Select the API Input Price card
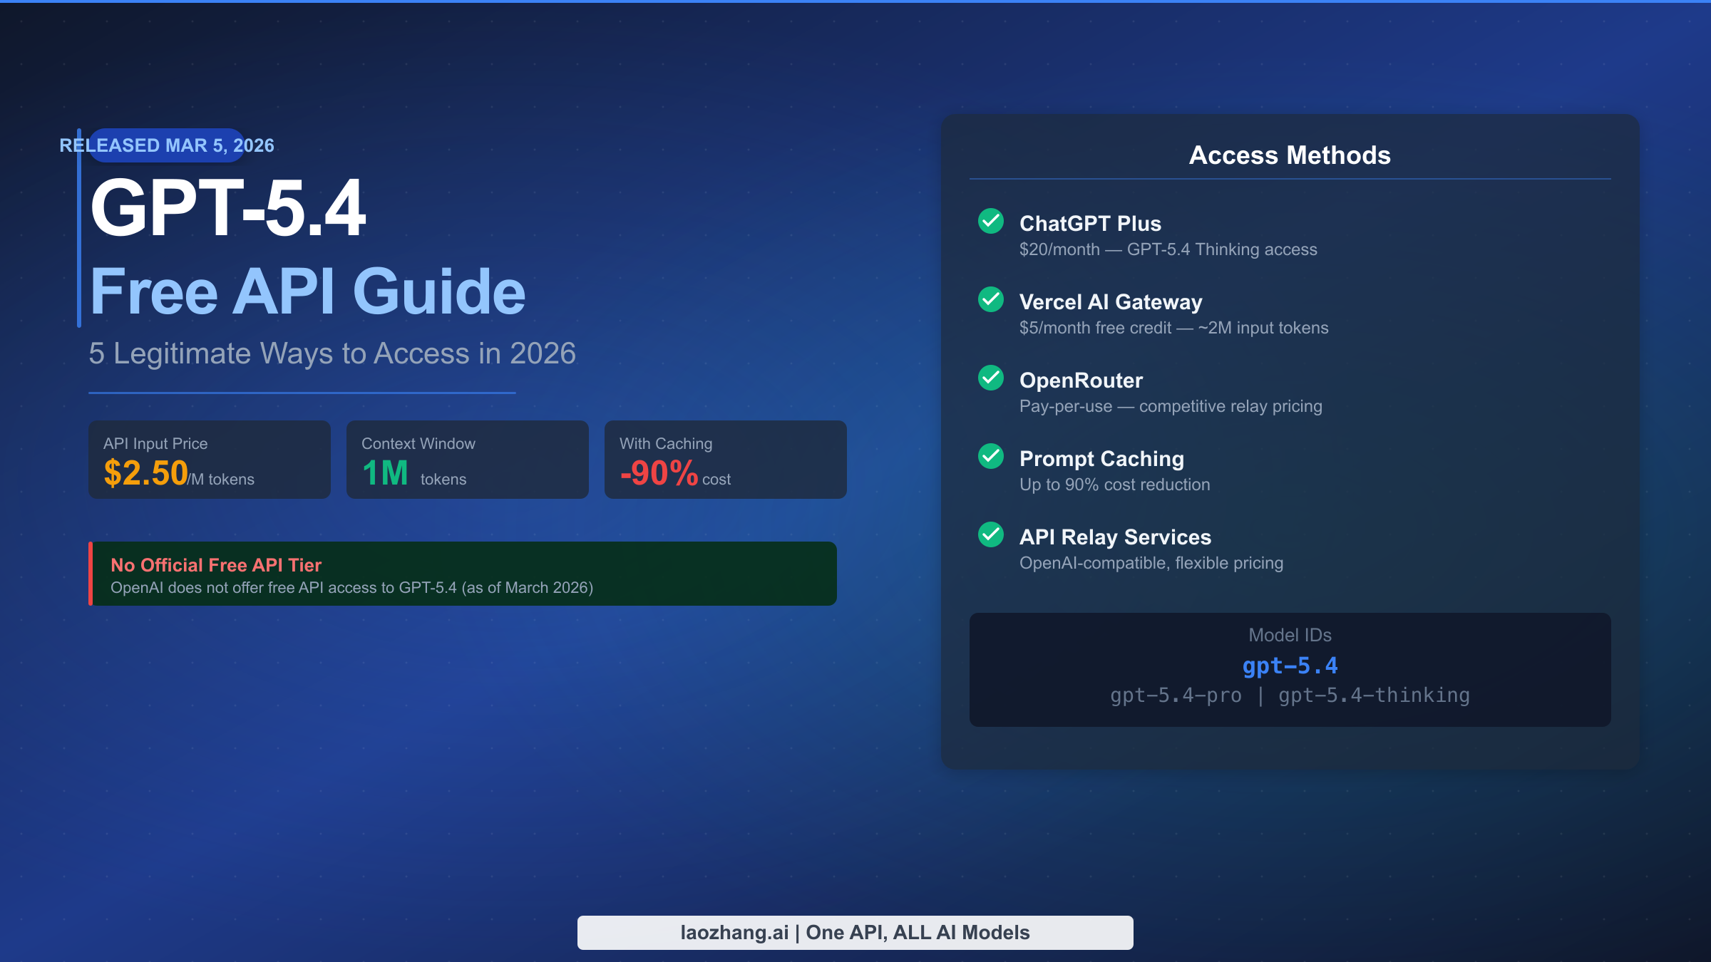 tap(210, 460)
